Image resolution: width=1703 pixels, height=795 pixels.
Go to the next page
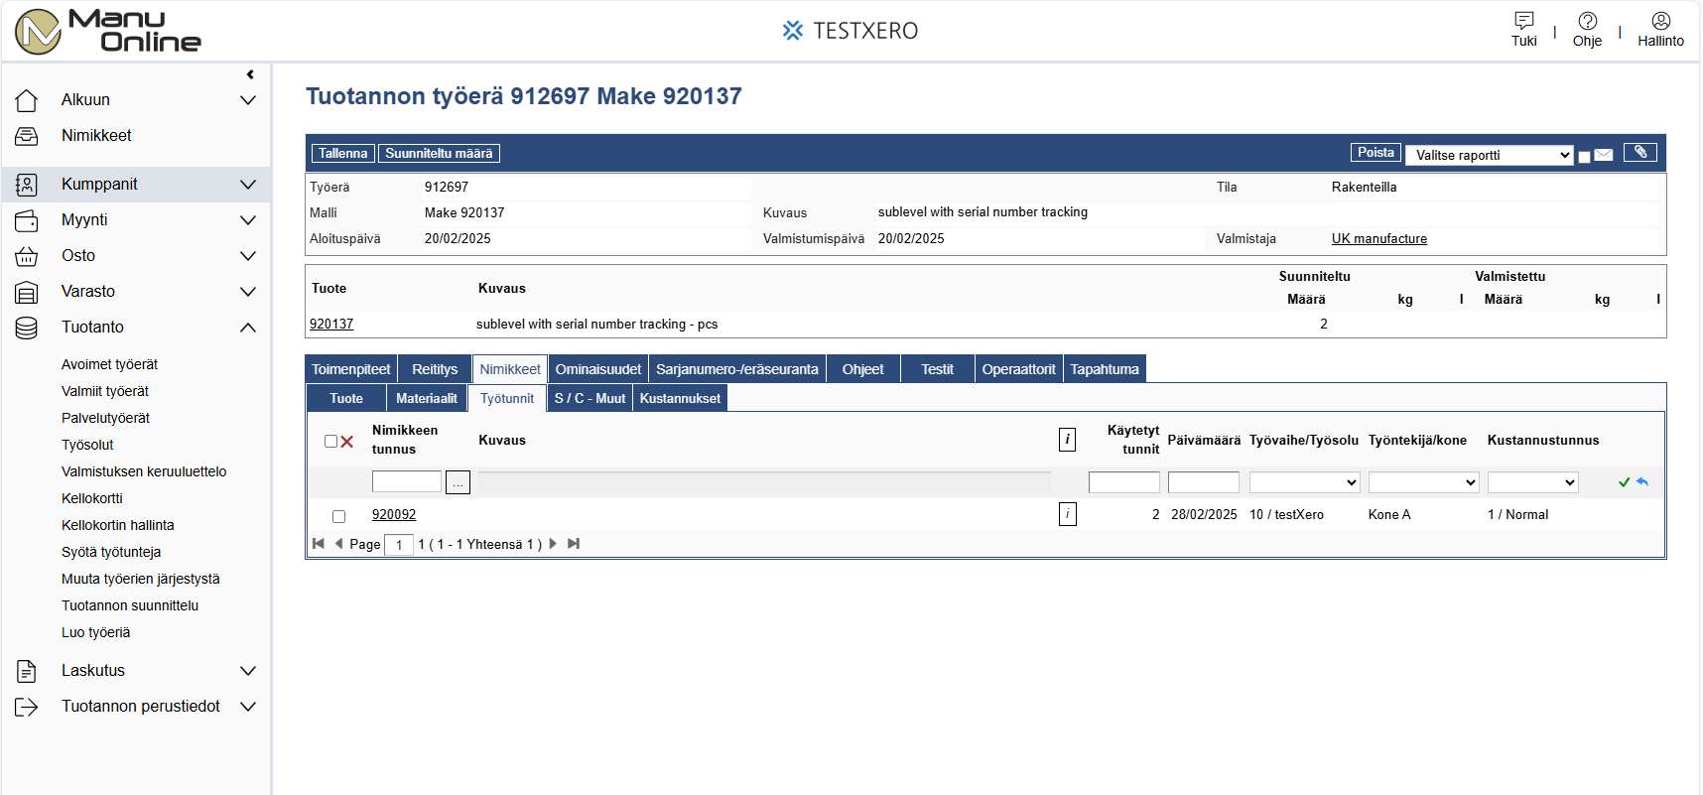point(554,544)
